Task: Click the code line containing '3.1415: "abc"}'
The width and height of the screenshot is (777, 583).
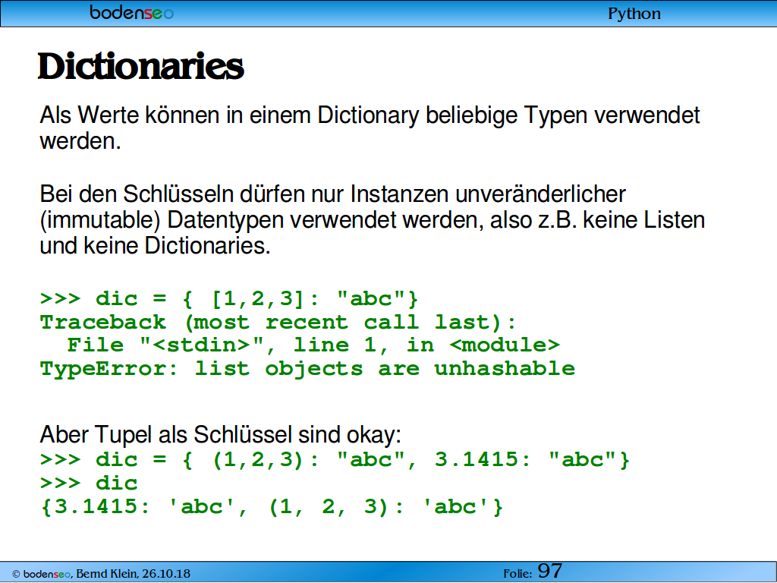Action: pos(335,459)
